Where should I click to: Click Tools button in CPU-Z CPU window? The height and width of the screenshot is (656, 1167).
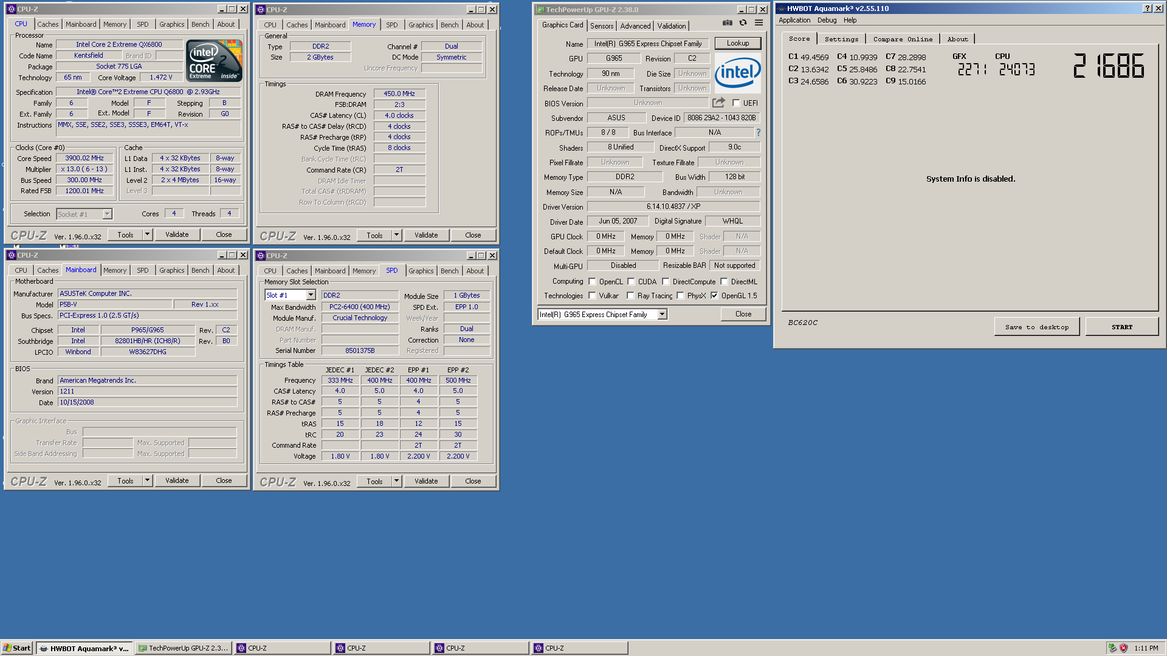[125, 234]
